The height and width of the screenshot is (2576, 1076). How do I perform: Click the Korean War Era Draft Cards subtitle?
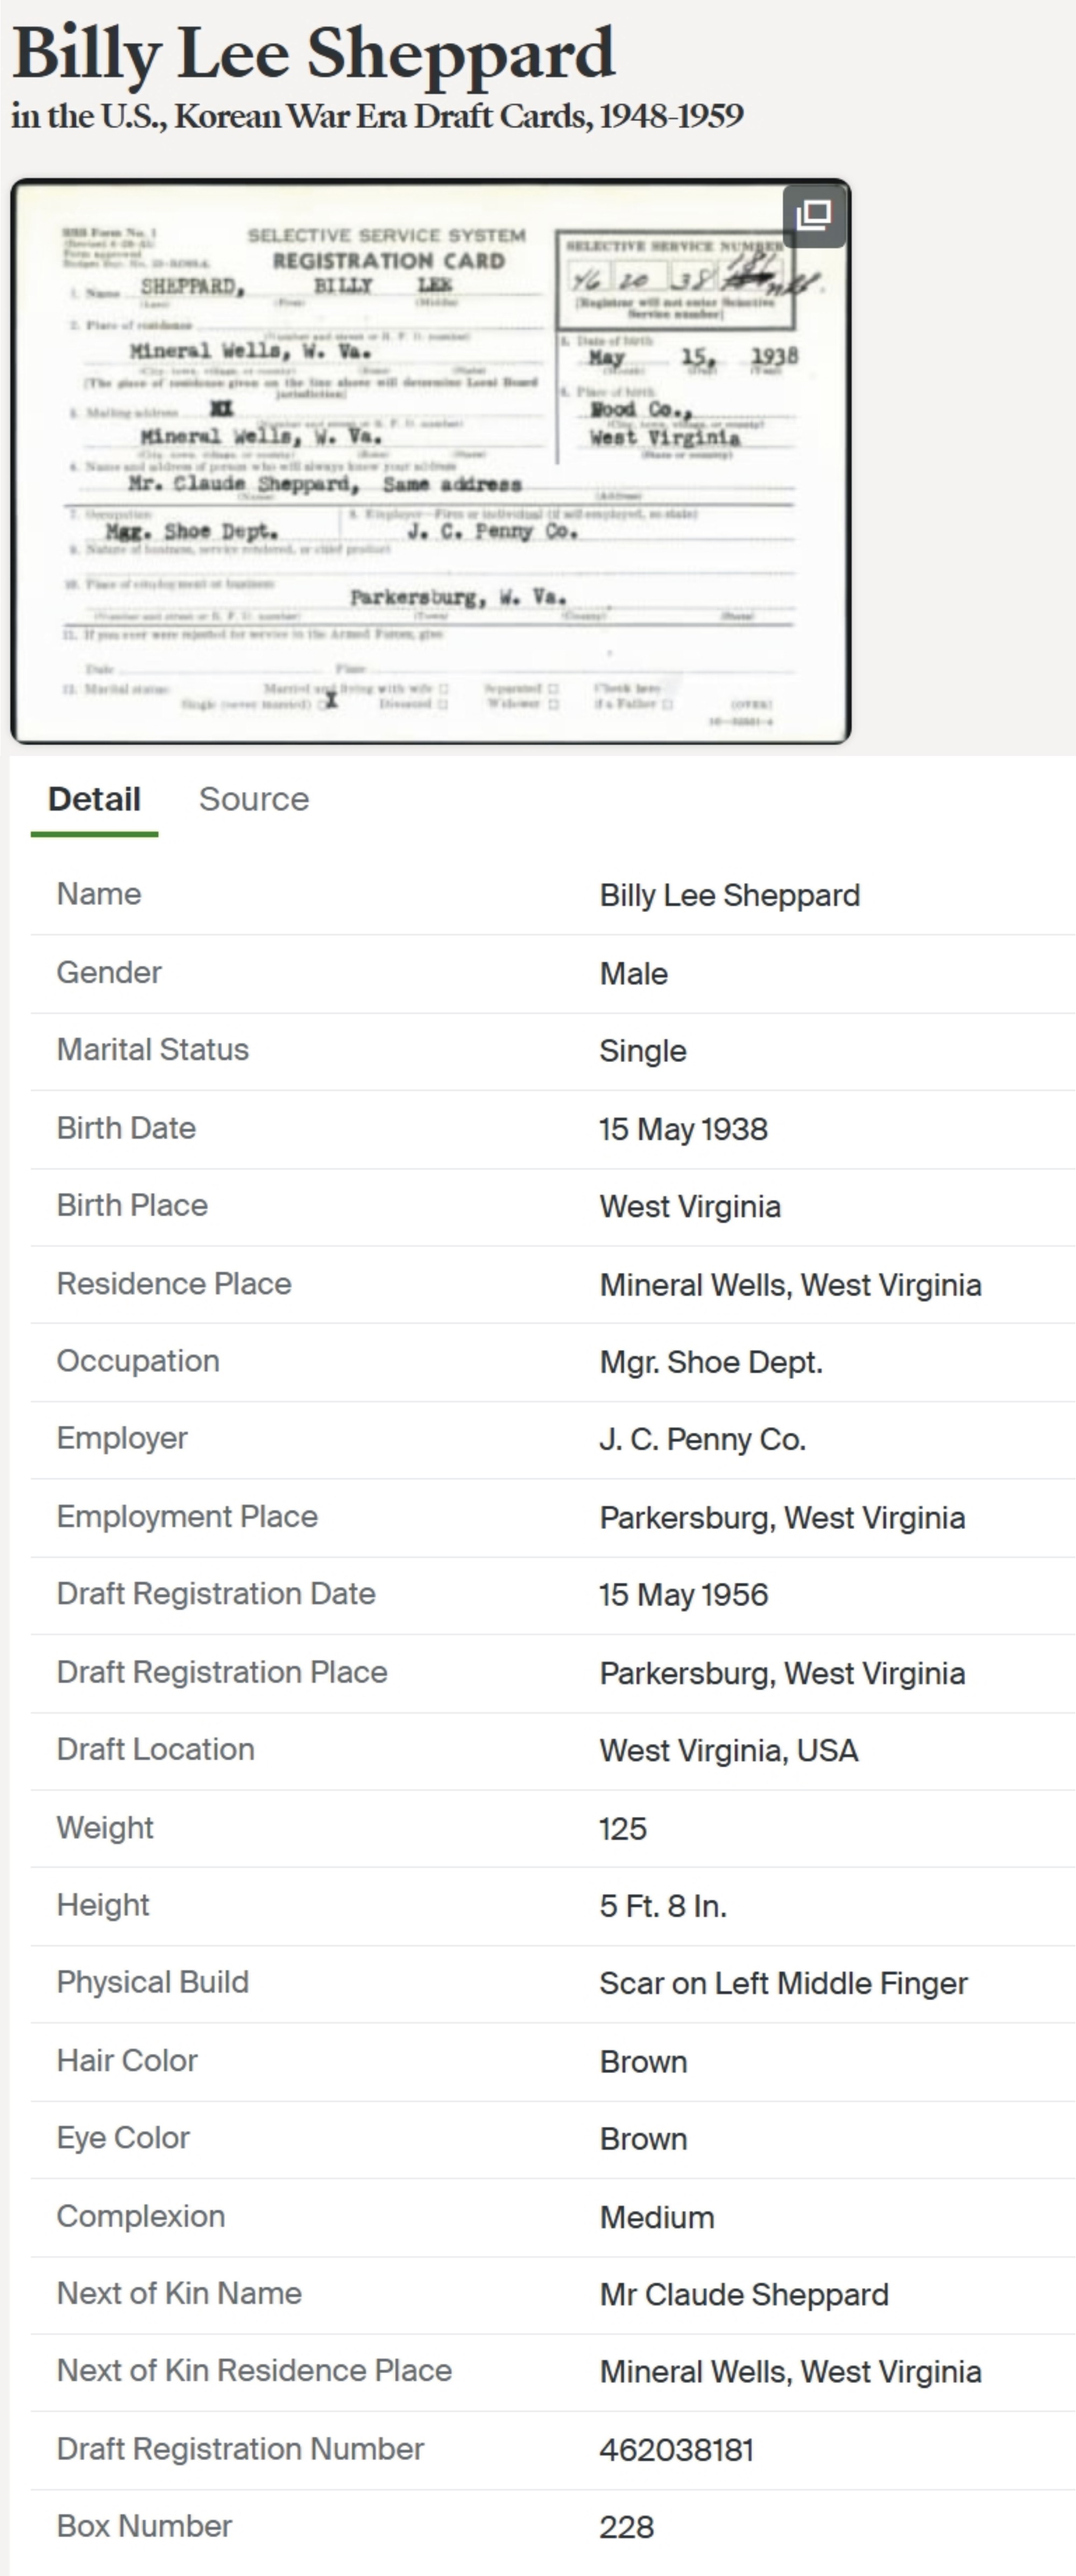pyautogui.click(x=377, y=116)
